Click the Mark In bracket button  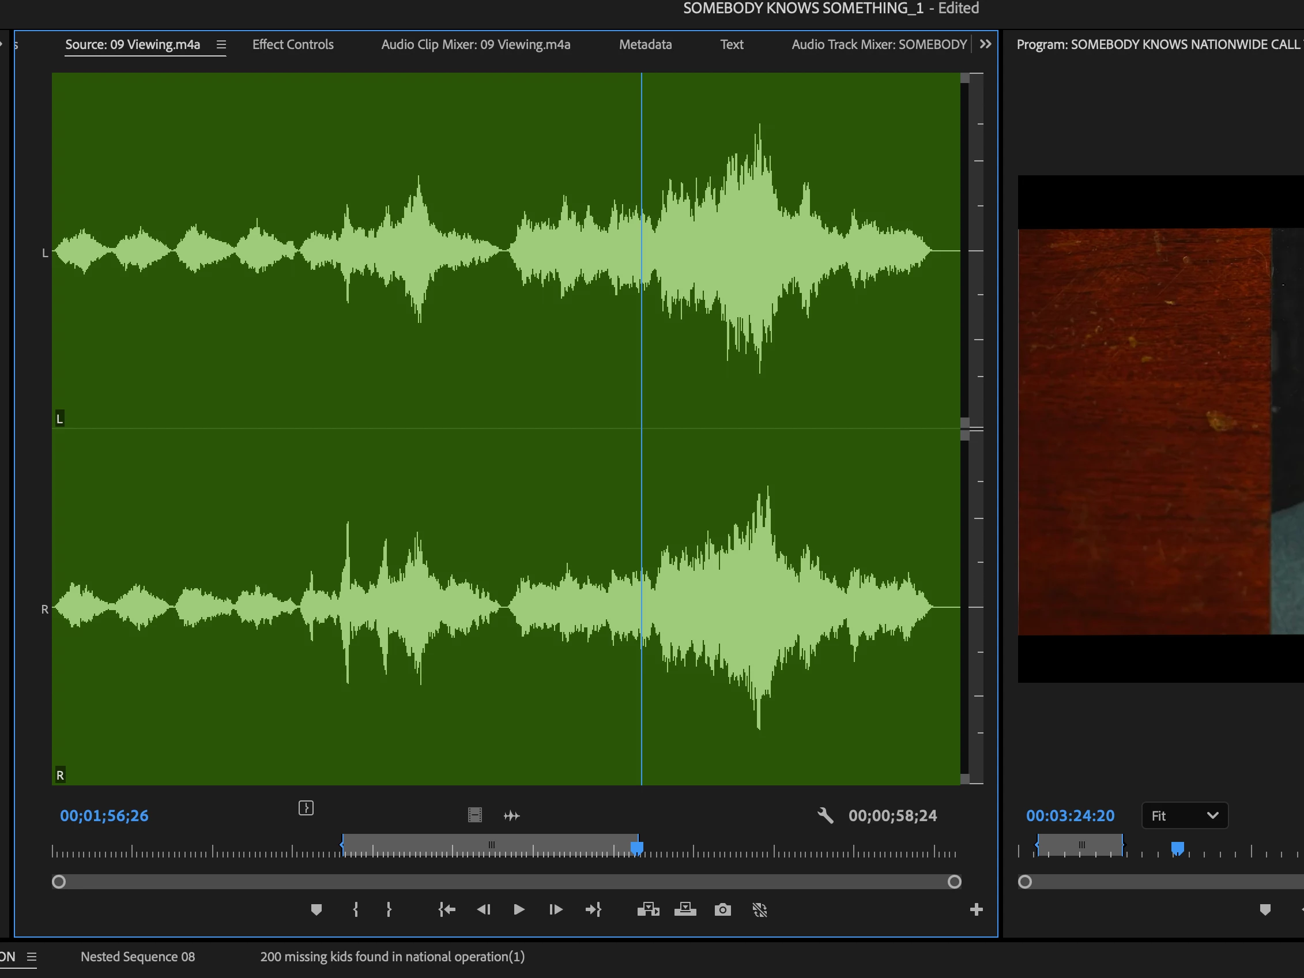(356, 909)
